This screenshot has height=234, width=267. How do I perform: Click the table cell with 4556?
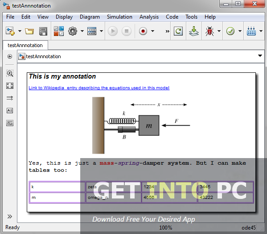pyautogui.click(x=169, y=198)
